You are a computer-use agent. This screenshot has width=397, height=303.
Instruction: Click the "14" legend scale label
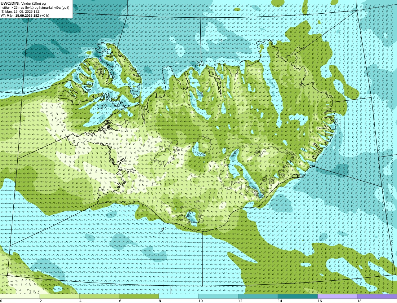tap(280, 301)
